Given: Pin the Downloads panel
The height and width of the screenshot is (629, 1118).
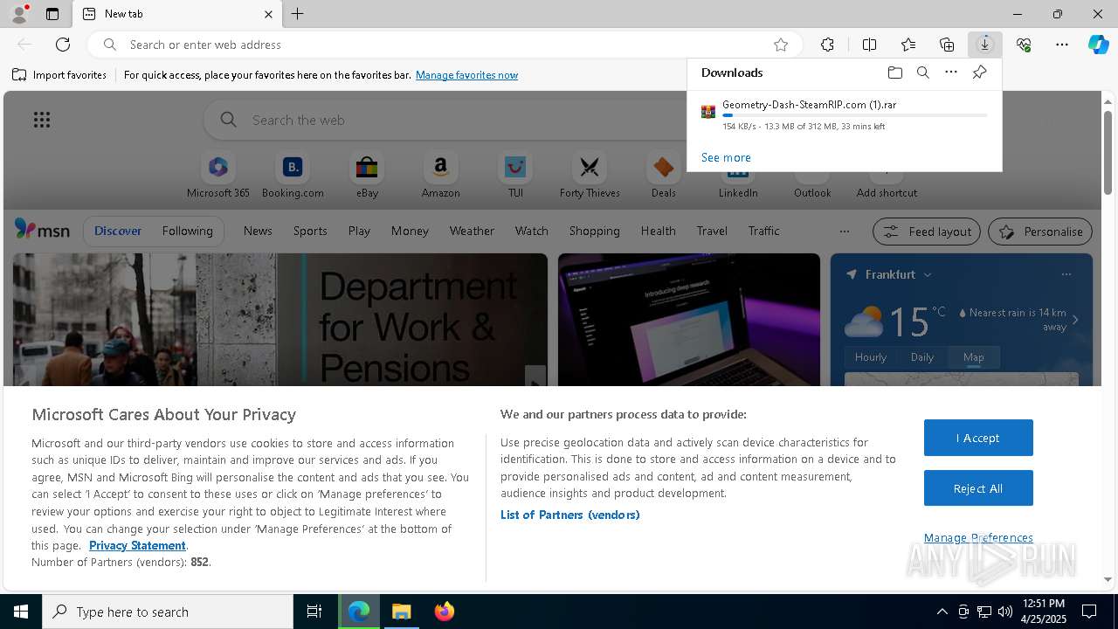Looking at the screenshot, I should point(979,73).
